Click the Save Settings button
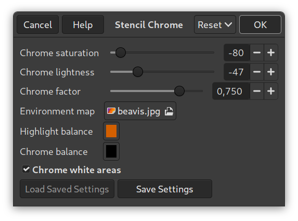298x221 pixels. [165, 189]
